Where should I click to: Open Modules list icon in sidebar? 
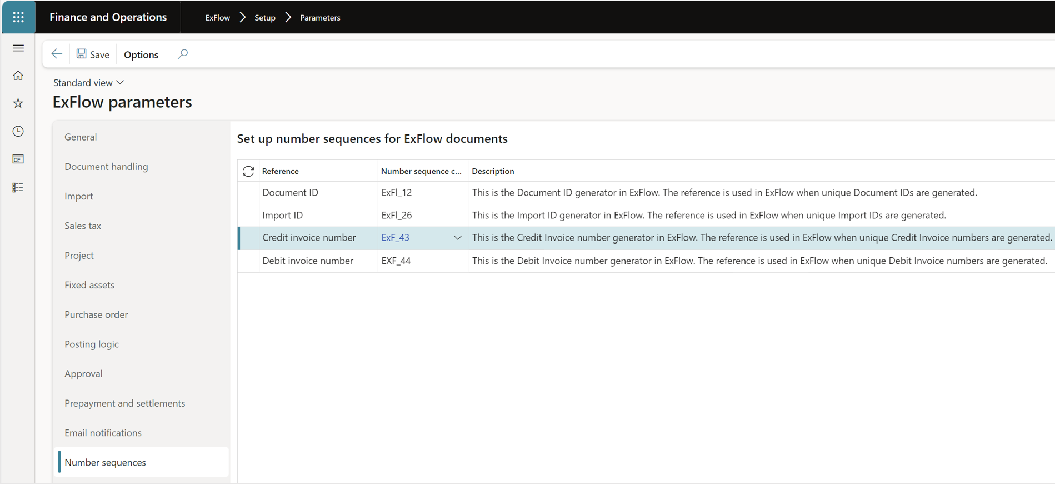(x=18, y=188)
